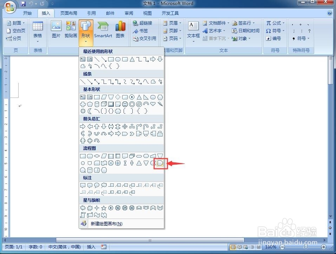
Task: Open the 引用 references tab
Action: tap(92, 13)
